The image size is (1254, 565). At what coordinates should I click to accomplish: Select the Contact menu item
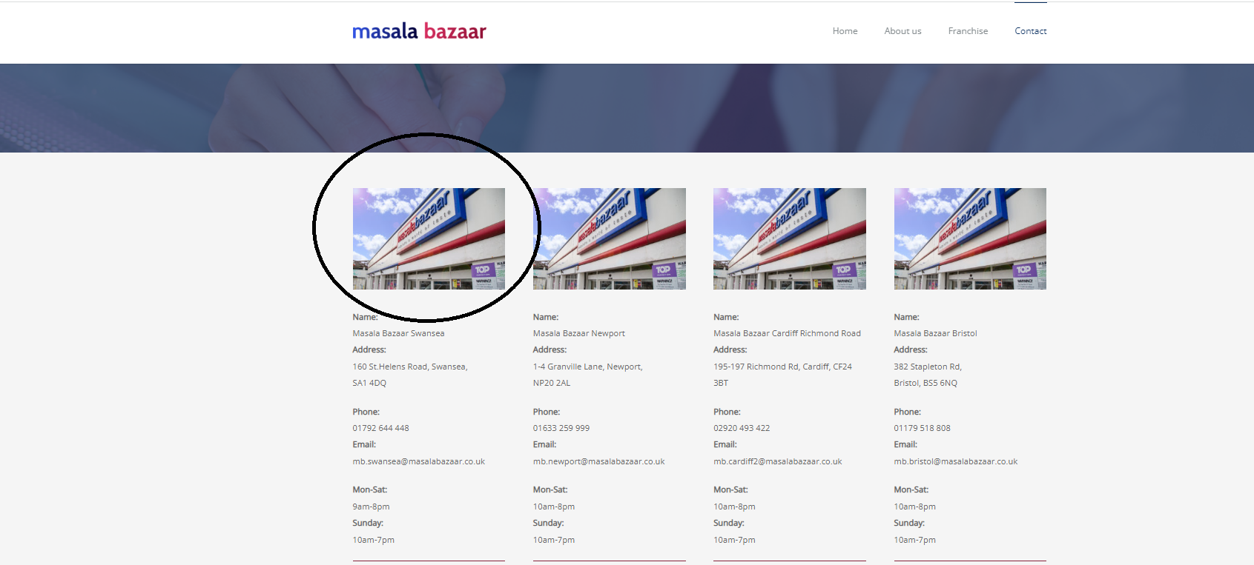(x=1031, y=31)
